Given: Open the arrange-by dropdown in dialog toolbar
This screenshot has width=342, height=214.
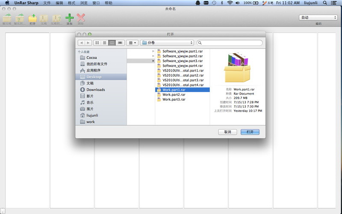Looking at the screenshot, I should [x=132, y=43].
